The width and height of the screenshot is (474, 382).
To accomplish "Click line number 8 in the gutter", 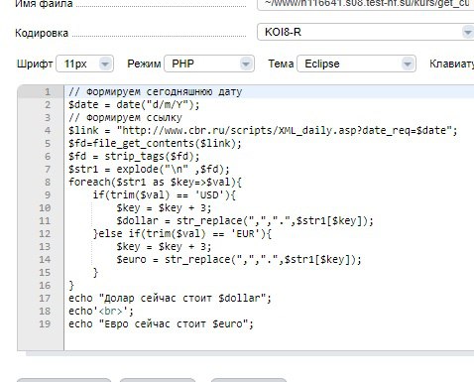I will point(48,182).
